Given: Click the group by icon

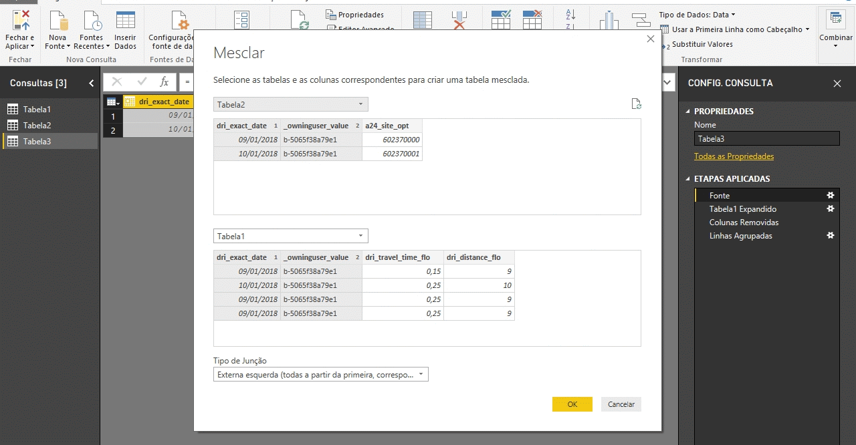Looking at the screenshot, I should [x=641, y=21].
